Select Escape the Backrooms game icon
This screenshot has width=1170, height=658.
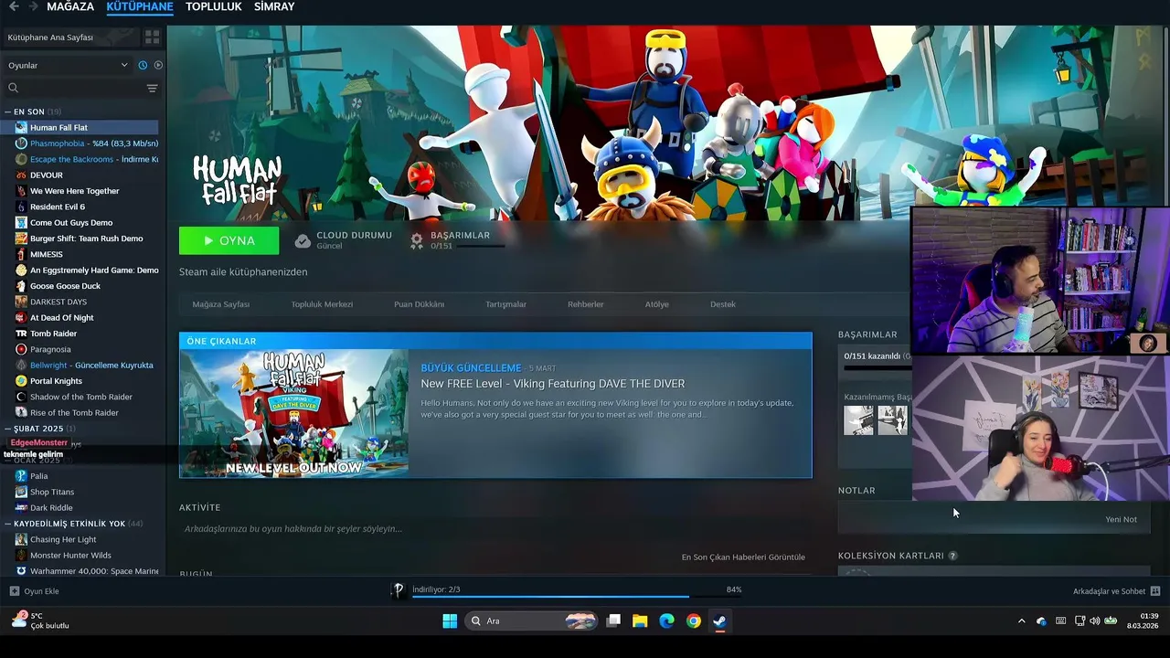pyautogui.click(x=21, y=159)
